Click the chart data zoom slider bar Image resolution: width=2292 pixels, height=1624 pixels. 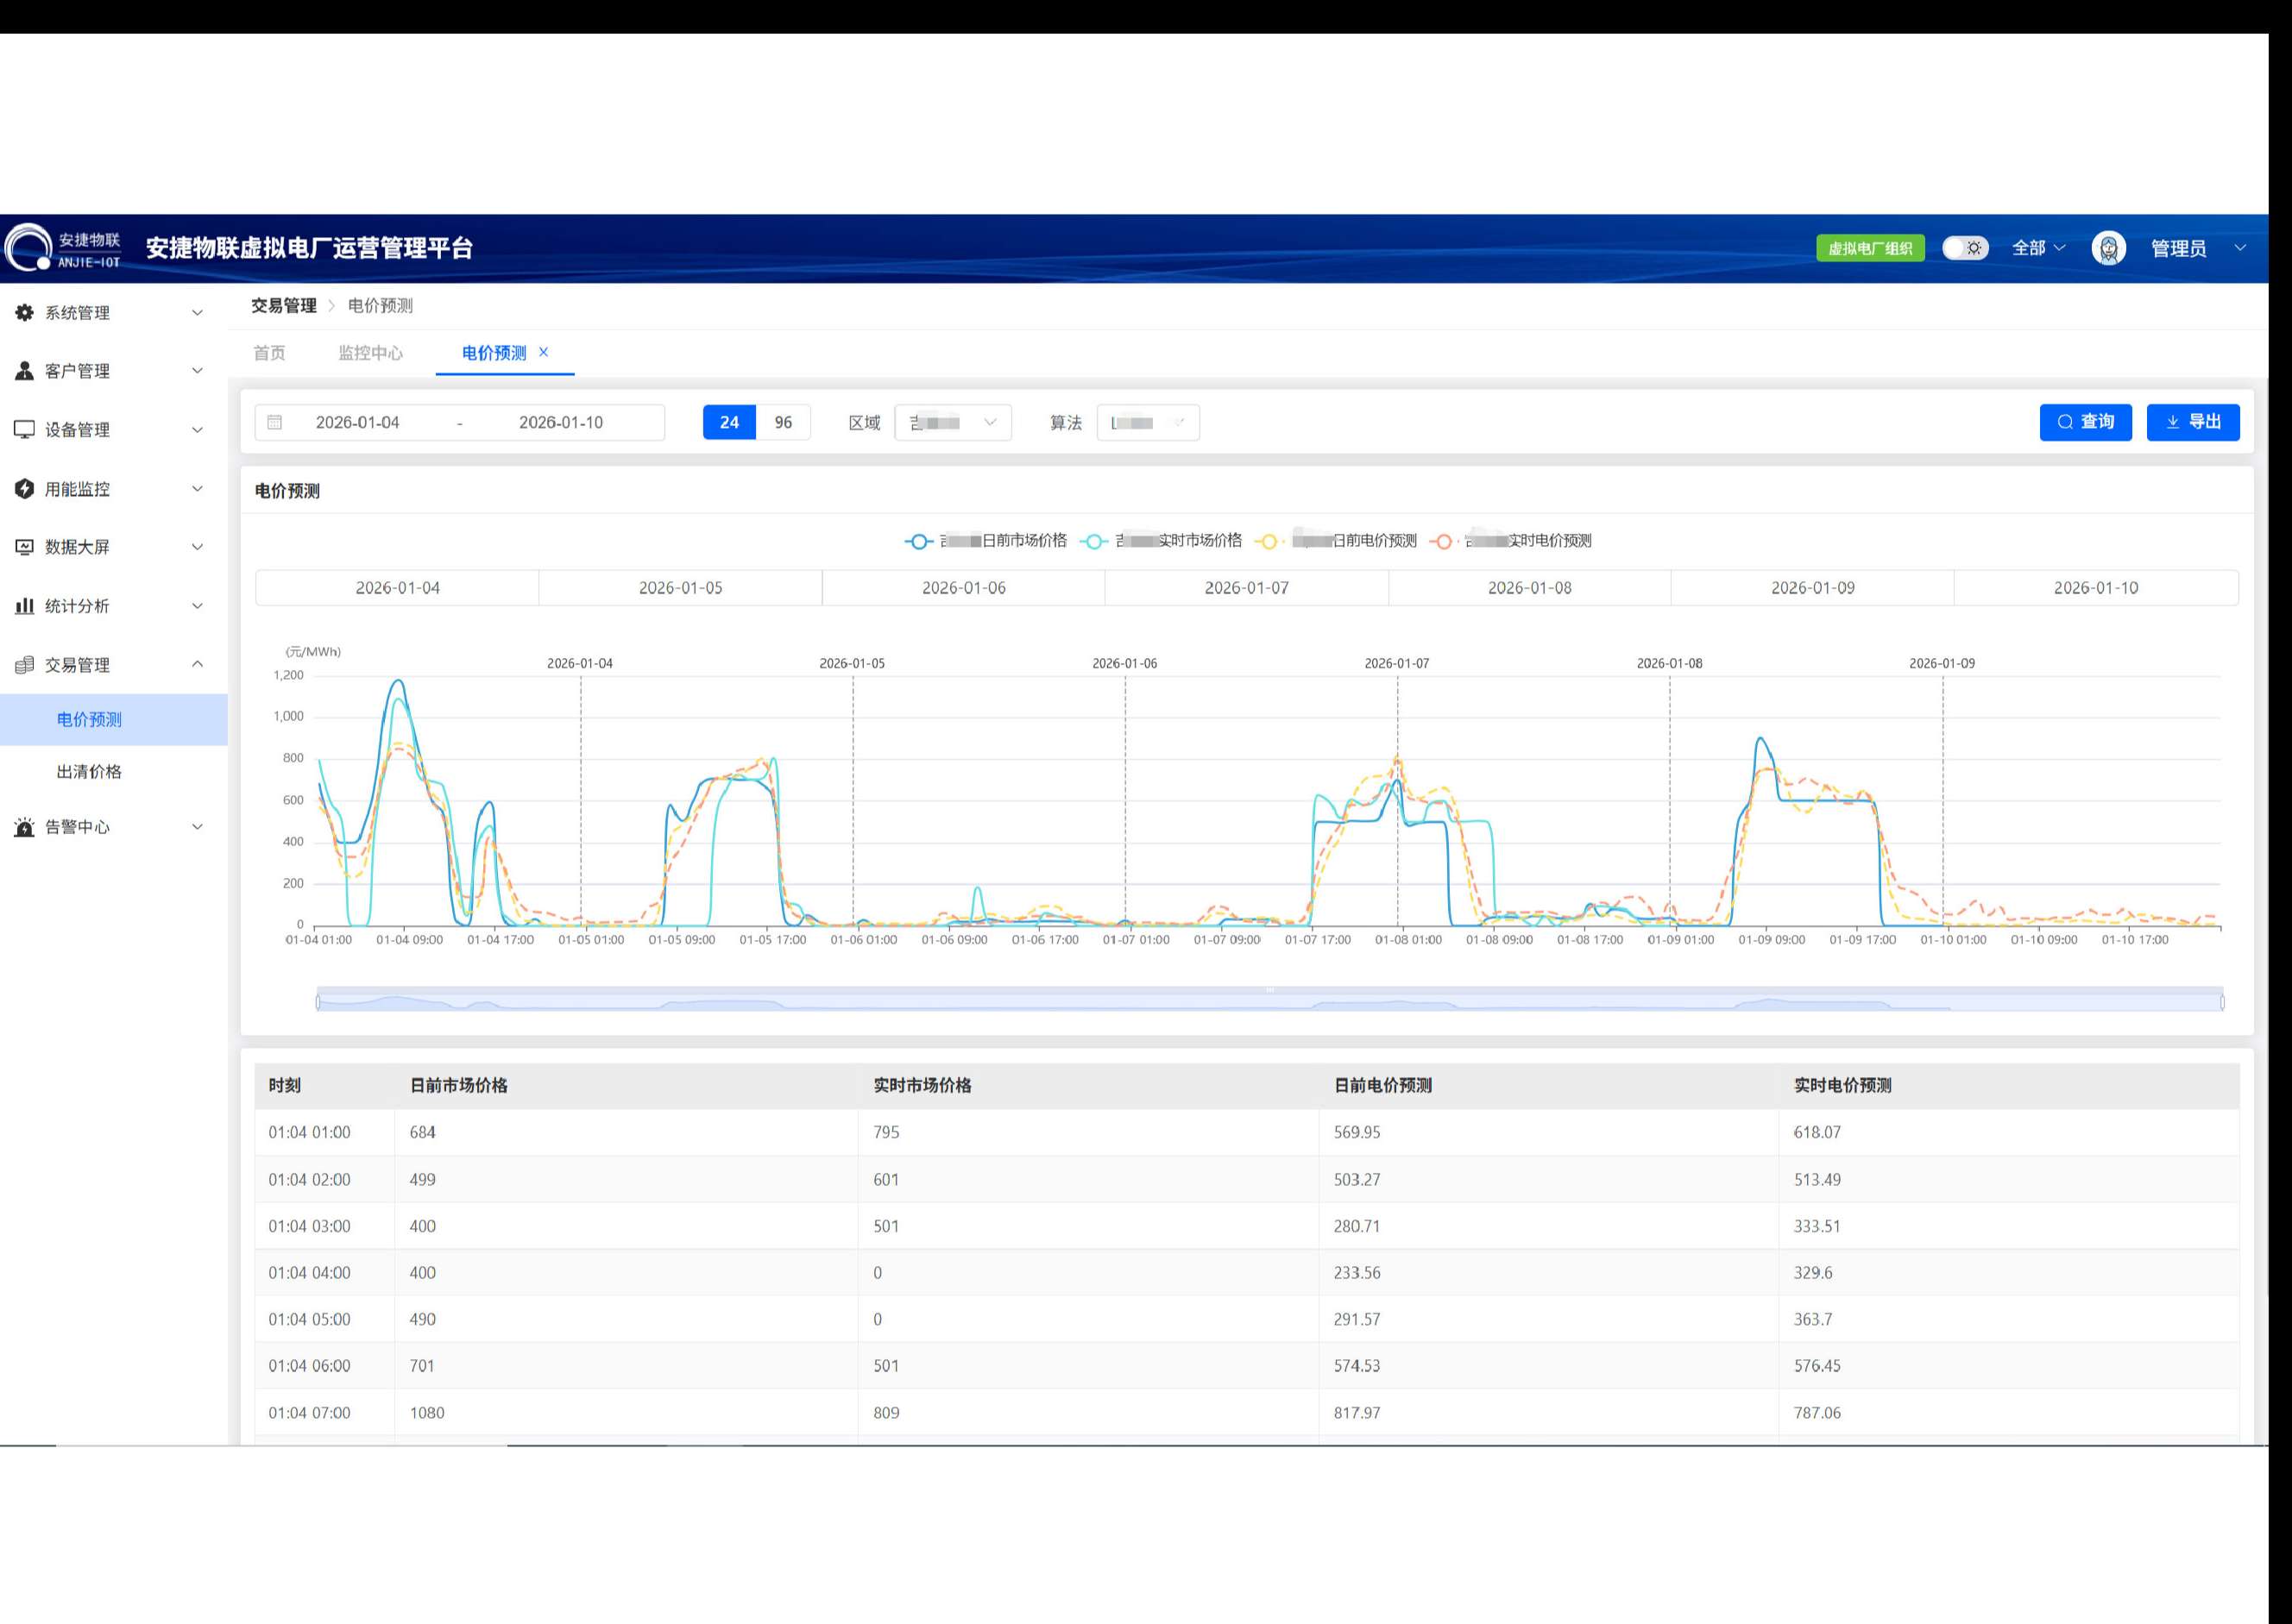tap(1269, 1000)
